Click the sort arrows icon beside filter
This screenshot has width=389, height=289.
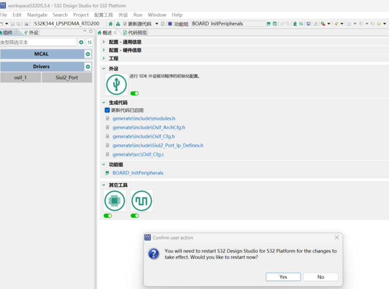(89, 42)
